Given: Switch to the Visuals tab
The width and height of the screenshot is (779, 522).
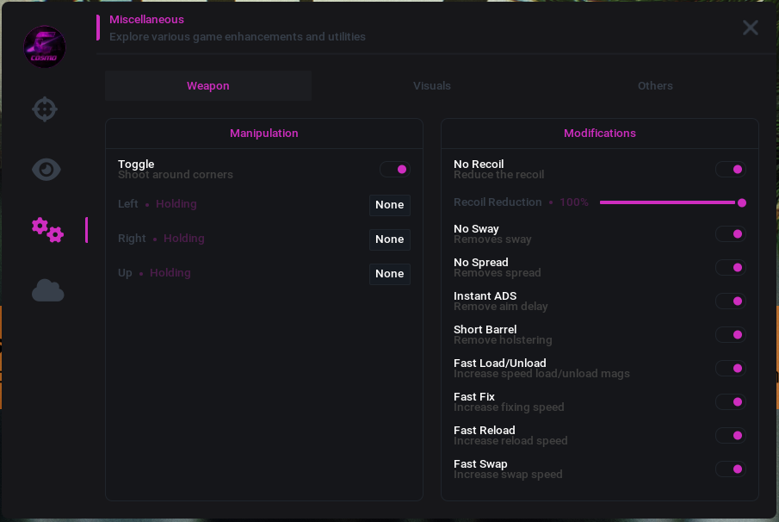Looking at the screenshot, I should (432, 85).
